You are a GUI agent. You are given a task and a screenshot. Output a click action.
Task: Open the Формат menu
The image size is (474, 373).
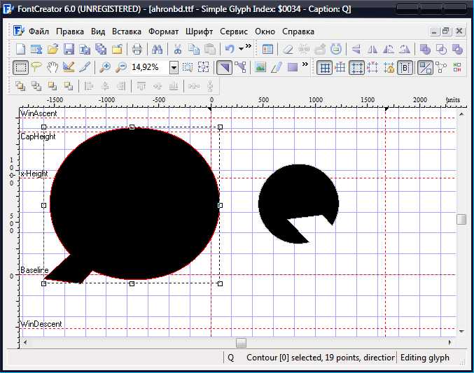(x=163, y=31)
